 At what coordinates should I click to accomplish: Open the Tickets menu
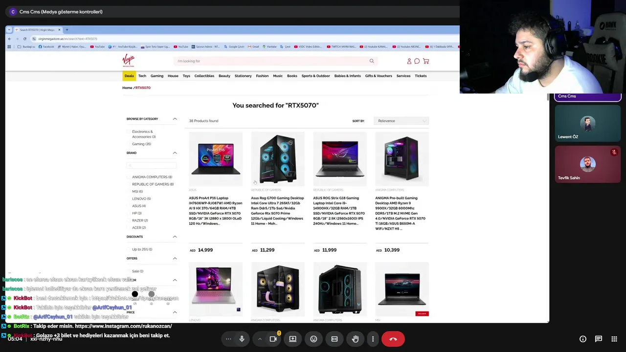click(x=421, y=76)
